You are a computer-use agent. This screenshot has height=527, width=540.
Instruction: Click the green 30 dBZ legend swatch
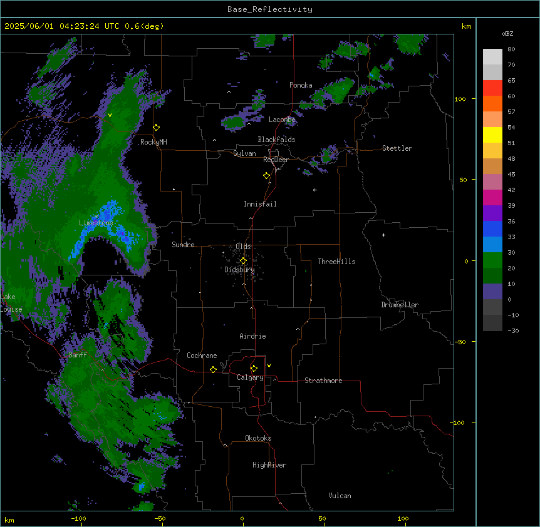pos(492,260)
